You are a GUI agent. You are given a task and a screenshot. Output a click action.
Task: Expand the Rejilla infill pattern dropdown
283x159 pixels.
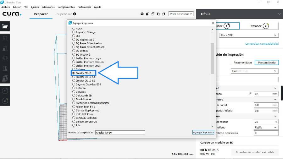(x=266, y=127)
